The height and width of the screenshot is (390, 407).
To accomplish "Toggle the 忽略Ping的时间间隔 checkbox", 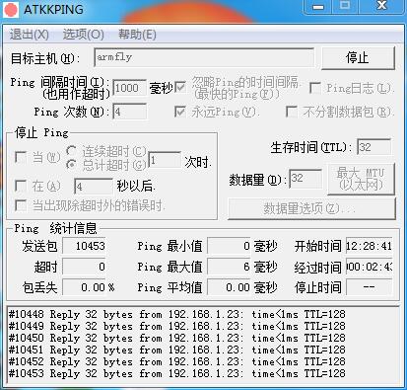I will 180,88.
